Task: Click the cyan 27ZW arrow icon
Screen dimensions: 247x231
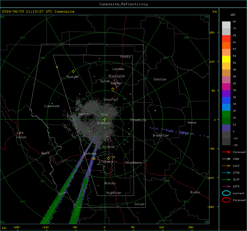Action: tap(226, 173)
